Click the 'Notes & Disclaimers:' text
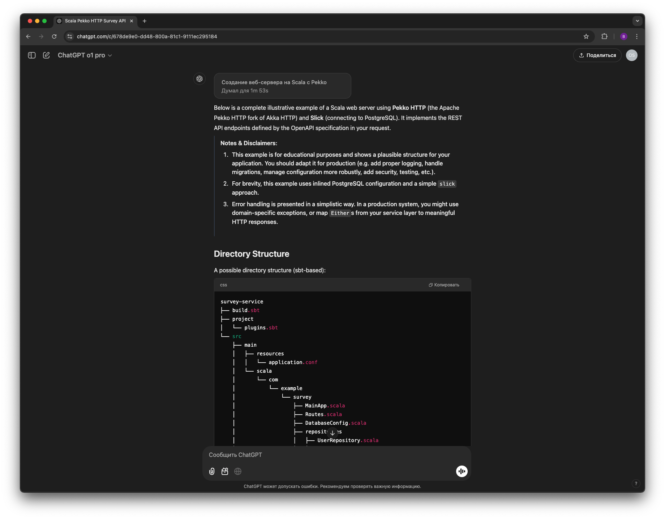665x519 pixels. click(x=249, y=143)
